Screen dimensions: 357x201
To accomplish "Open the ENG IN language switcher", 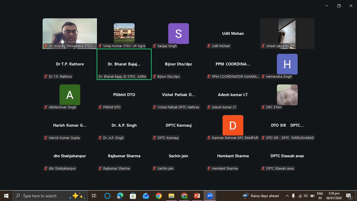I will (x=320, y=196).
